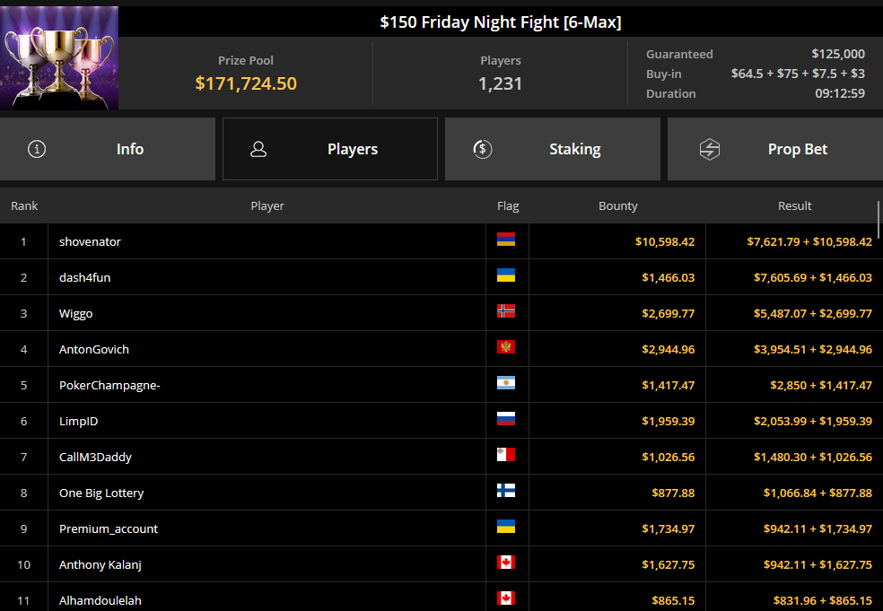Click the Staking dollar coin icon

pos(483,149)
